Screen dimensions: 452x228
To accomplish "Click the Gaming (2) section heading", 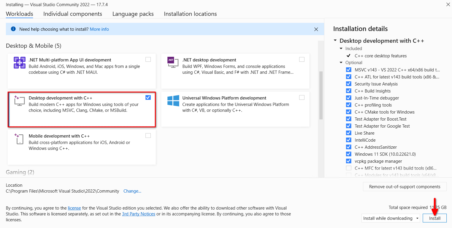I will 20,172.
